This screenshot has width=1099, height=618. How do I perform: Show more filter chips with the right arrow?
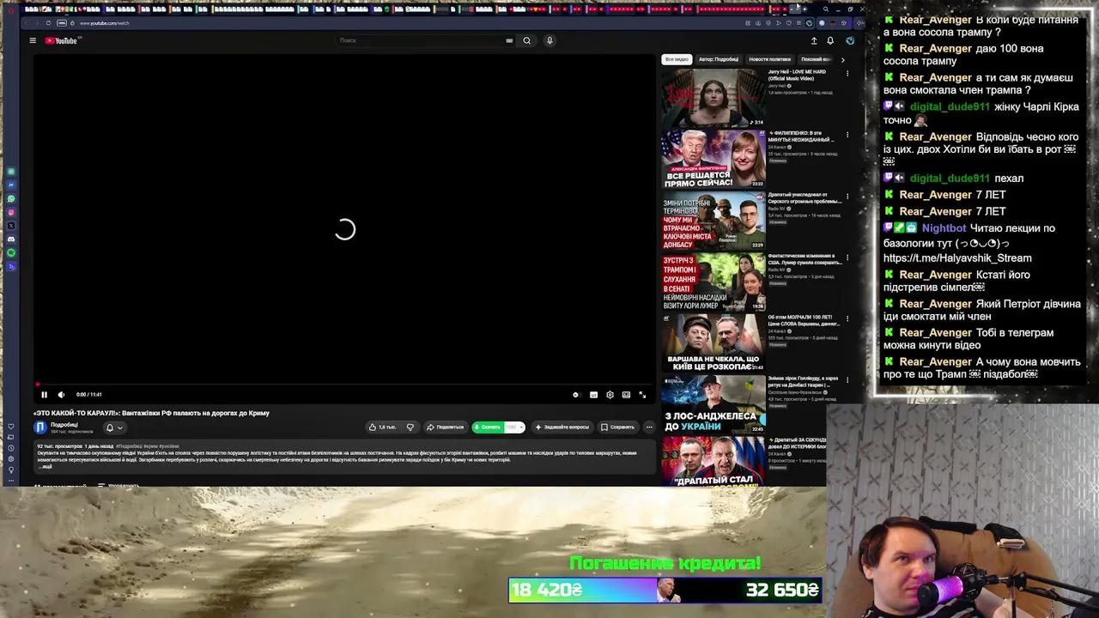pyautogui.click(x=842, y=60)
